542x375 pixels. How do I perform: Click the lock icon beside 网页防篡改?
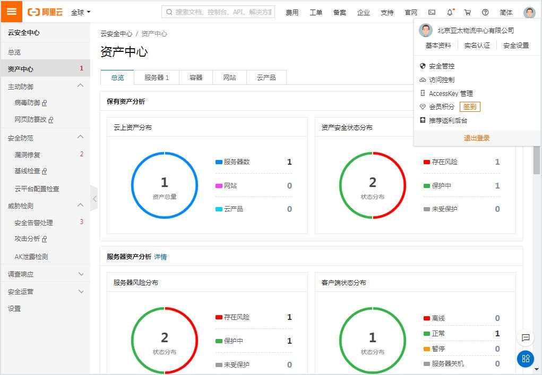[51, 120]
